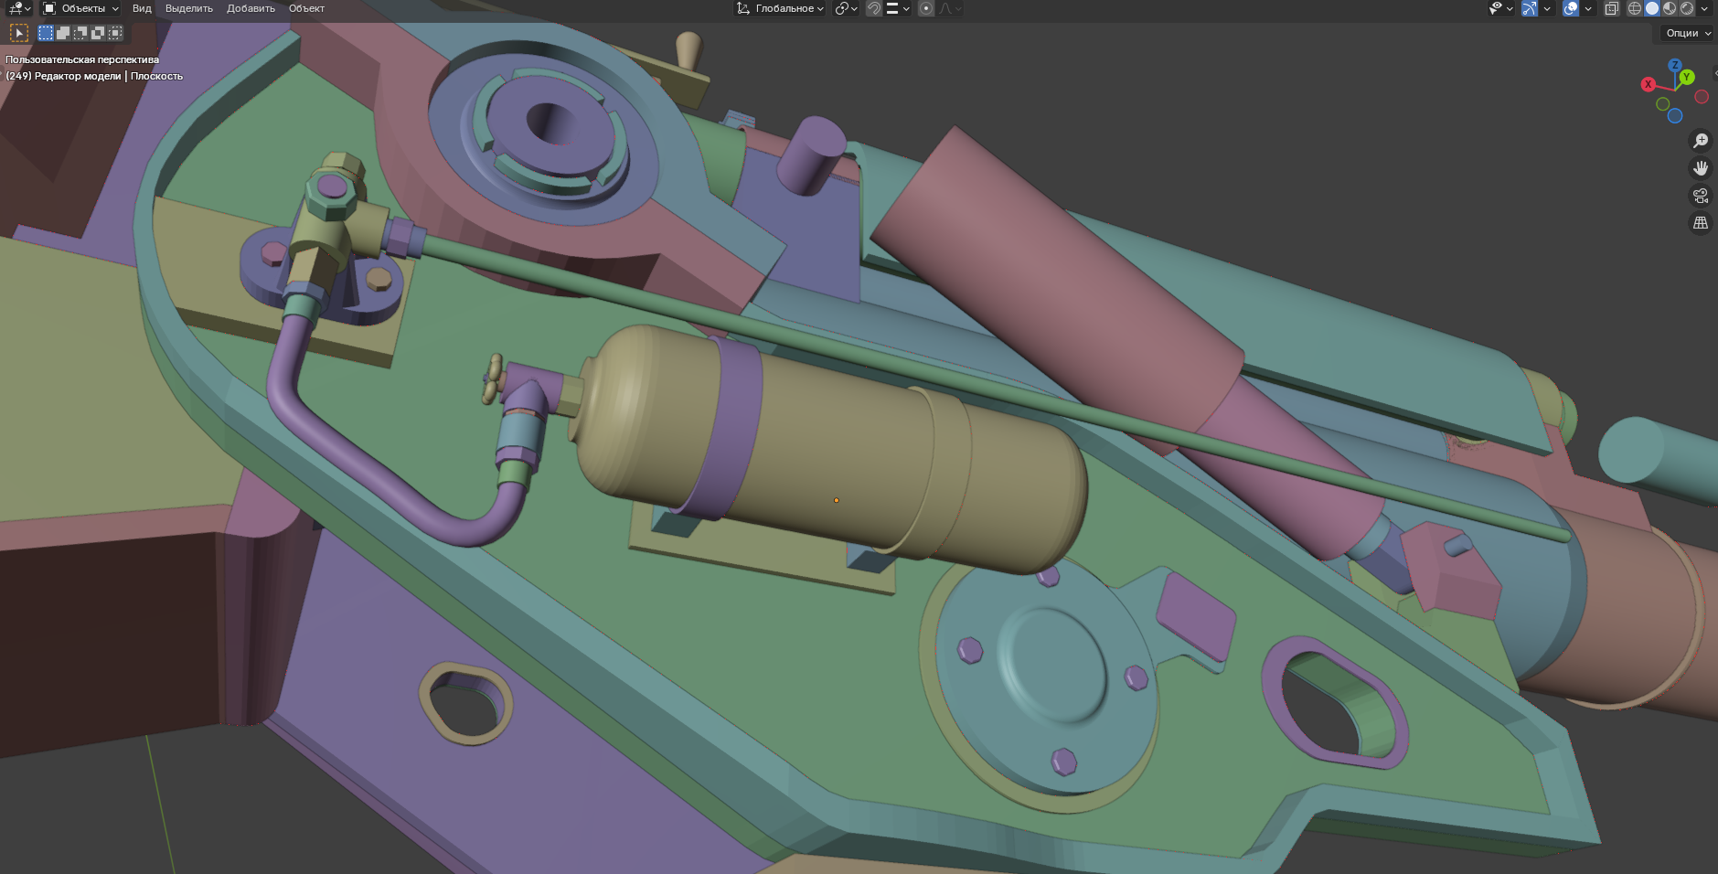Screen dimensions: 1718x874
Task: Open the Объект menu
Action: [x=306, y=8]
